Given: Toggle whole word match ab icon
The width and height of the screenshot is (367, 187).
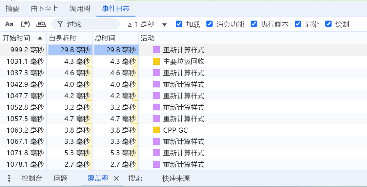Looking at the screenshot, I should pyautogui.click(x=41, y=24).
